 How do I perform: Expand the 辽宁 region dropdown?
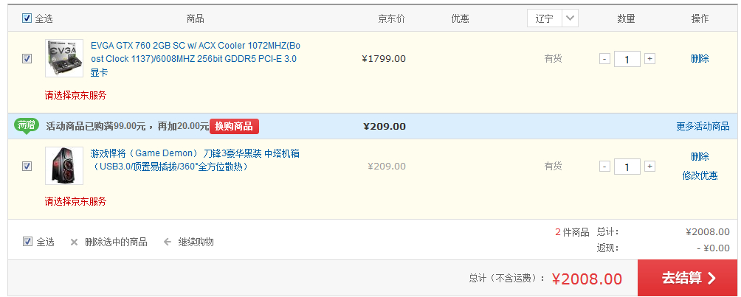570,18
